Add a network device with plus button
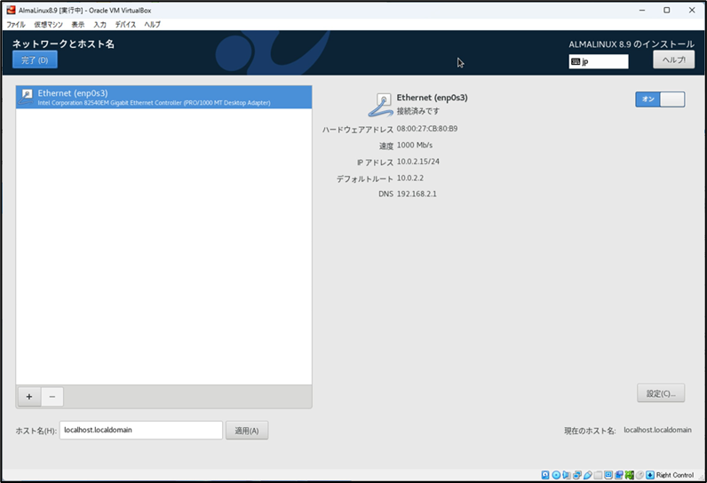Screen dimensions: 707x483 pyautogui.click(x=29, y=397)
